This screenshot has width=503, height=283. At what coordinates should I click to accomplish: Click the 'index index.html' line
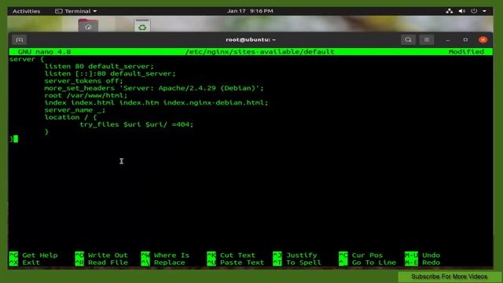156,103
